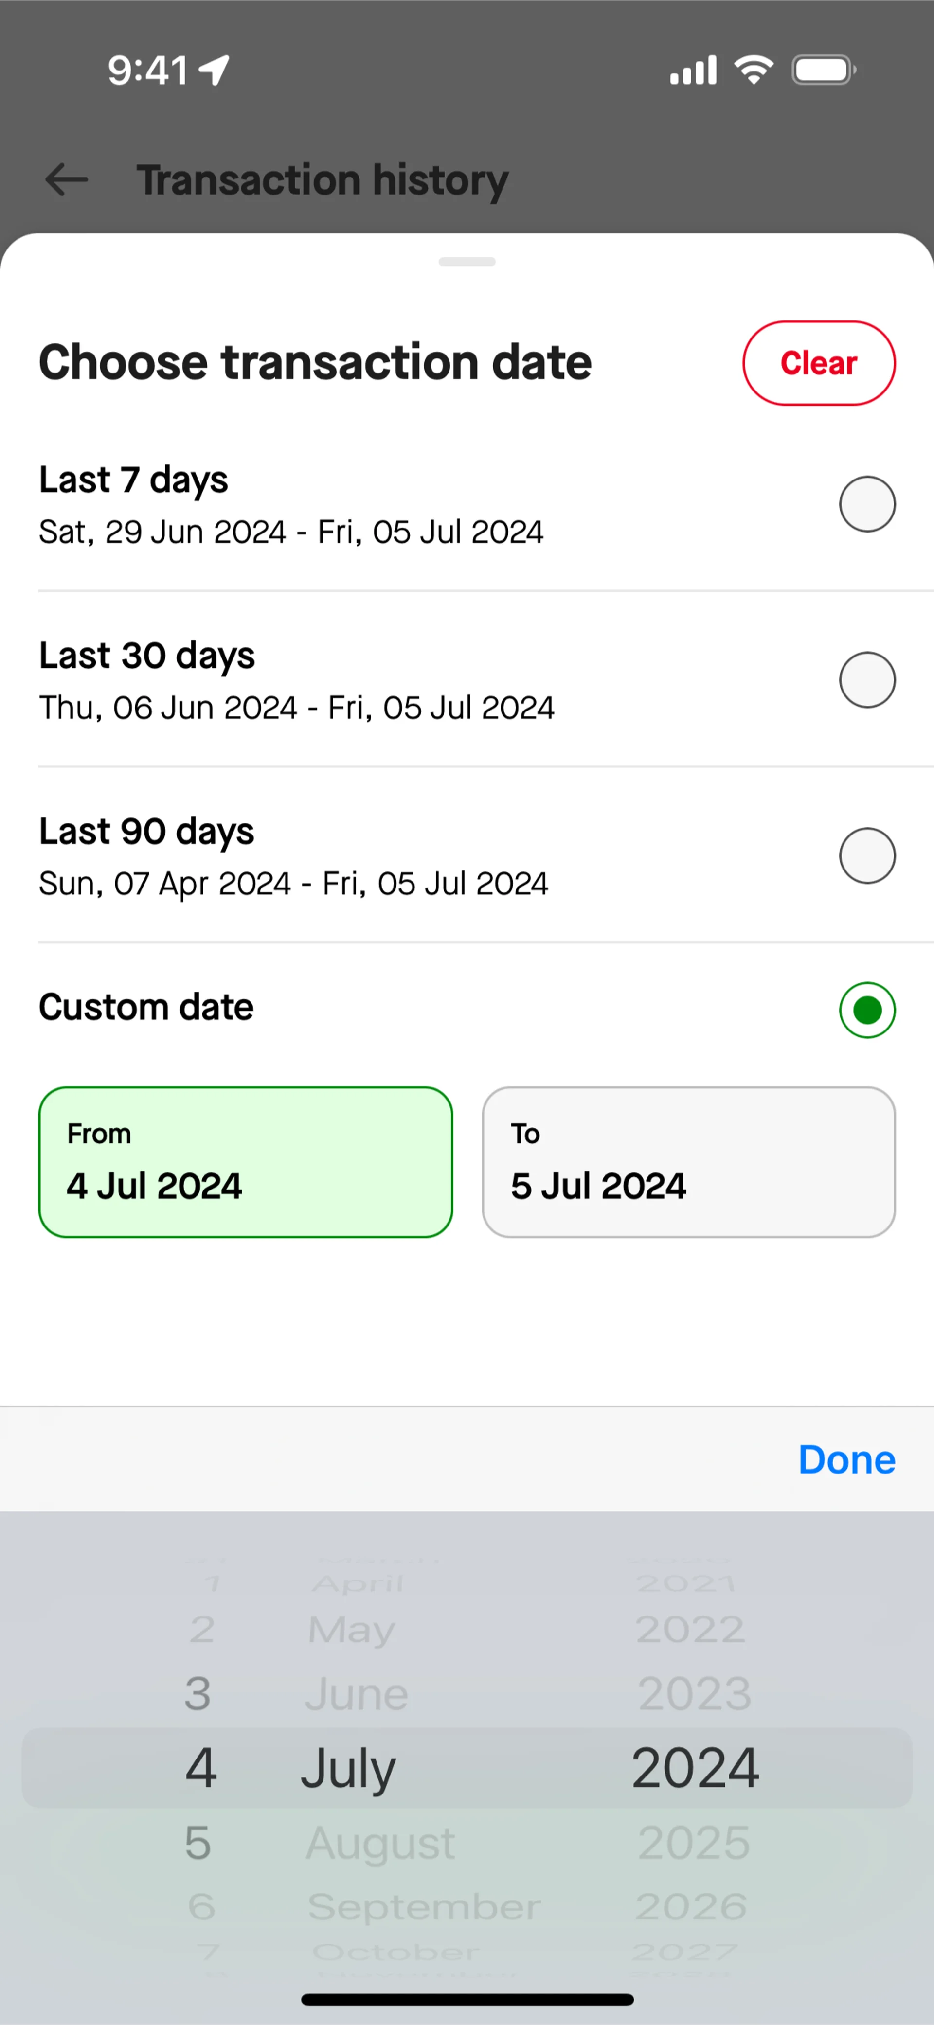Viewport: 934px width, 2025px height.
Task: Tap the location arrow in status bar
Action: pyautogui.click(x=214, y=70)
